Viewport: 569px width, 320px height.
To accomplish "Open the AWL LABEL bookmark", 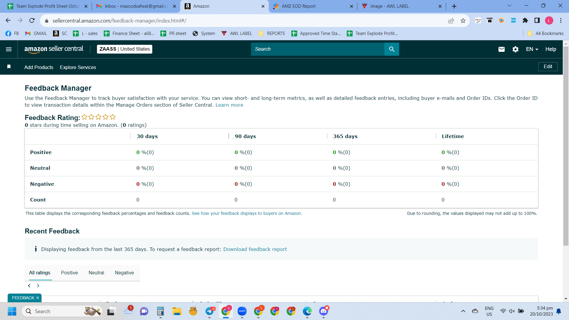I will [237, 33].
